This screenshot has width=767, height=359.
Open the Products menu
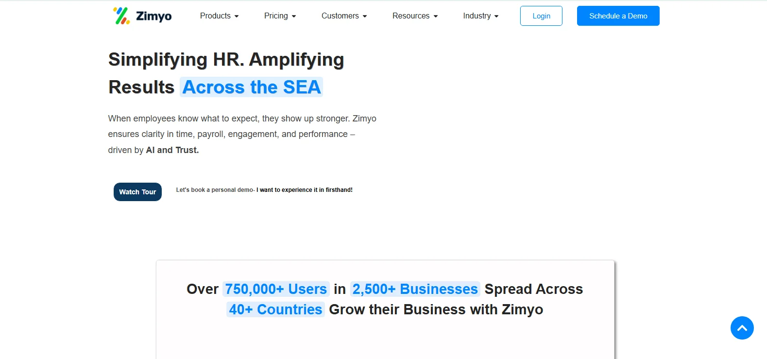click(x=215, y=16)
